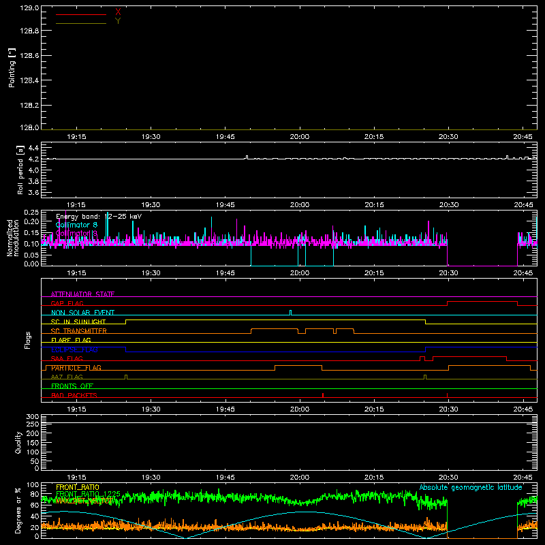Click the 'Pointing' vertical axis title
This screenshot has height=545, width=545.
click(x=12, y=67)
